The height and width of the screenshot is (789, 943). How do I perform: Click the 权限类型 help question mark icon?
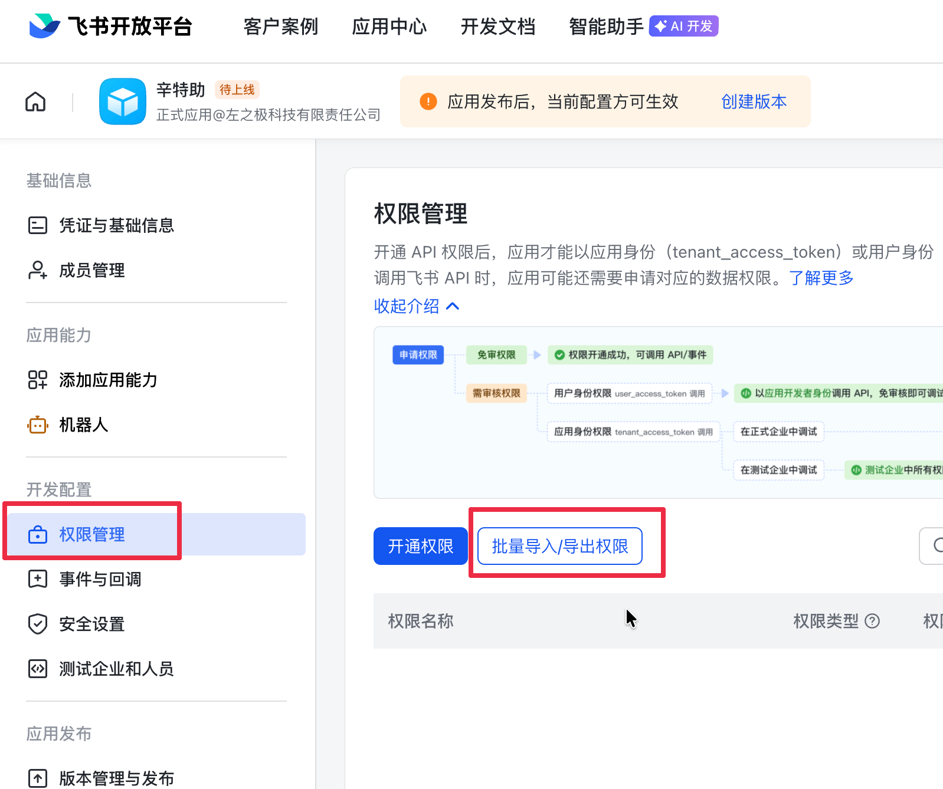tap(872, 621)
